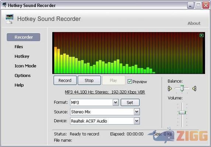The width and height of the screenshot is (211, 147).
Task: Click the left speaker balance icon
Action: [x=170, y=89]
